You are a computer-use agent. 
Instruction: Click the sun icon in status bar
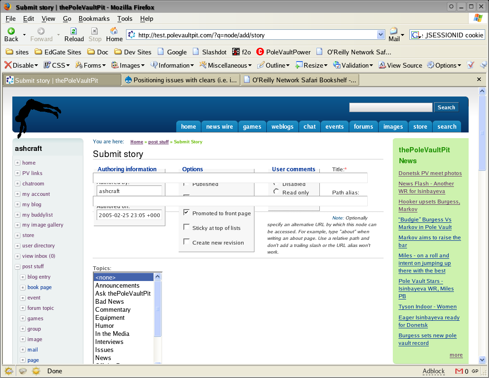(x=36, y=371)
